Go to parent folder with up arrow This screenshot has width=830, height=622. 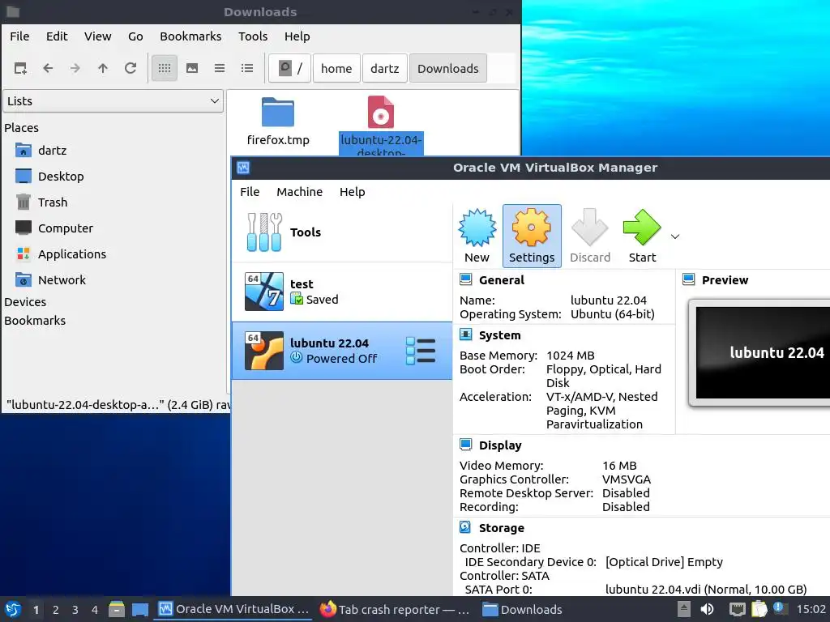(x=103, y=68)
